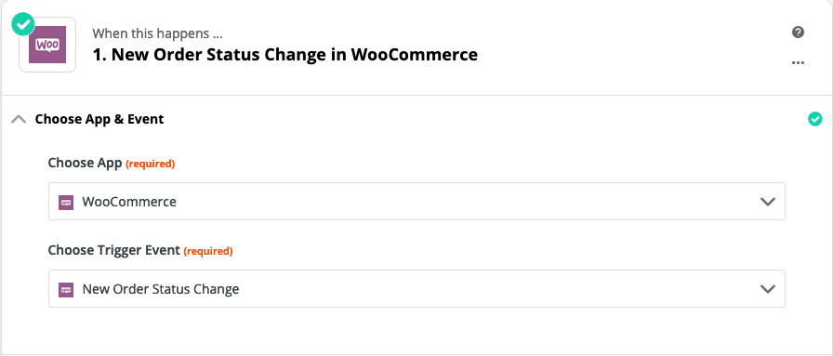
Task: Click the step title New Order Status Change in WooCommerce
Action: point(285,55)
